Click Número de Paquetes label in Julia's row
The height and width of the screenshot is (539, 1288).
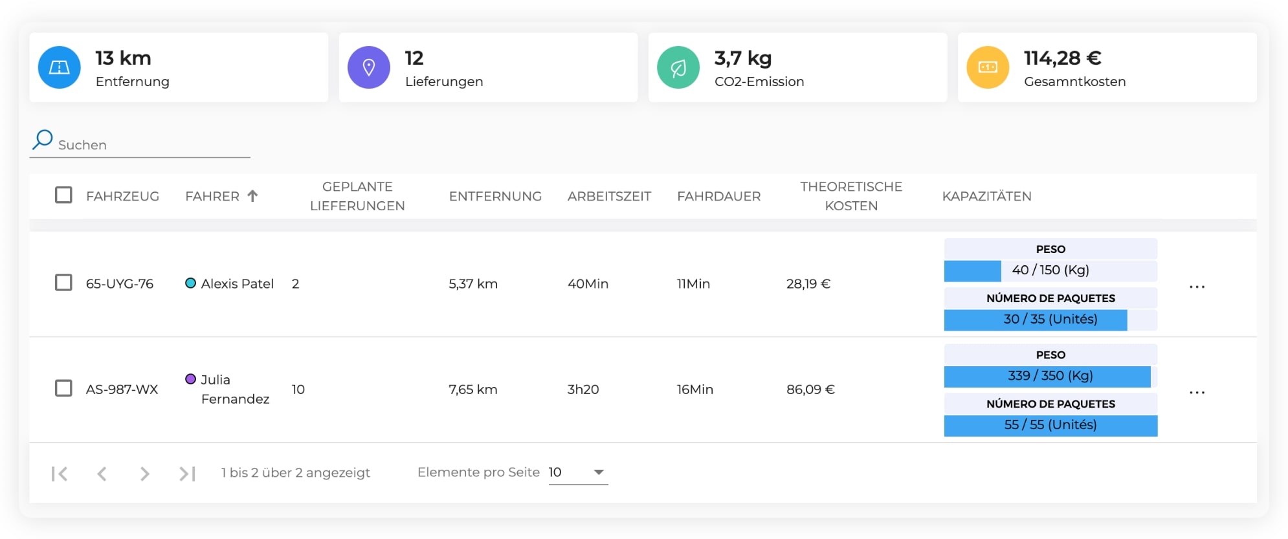(x=1050, y=404)
